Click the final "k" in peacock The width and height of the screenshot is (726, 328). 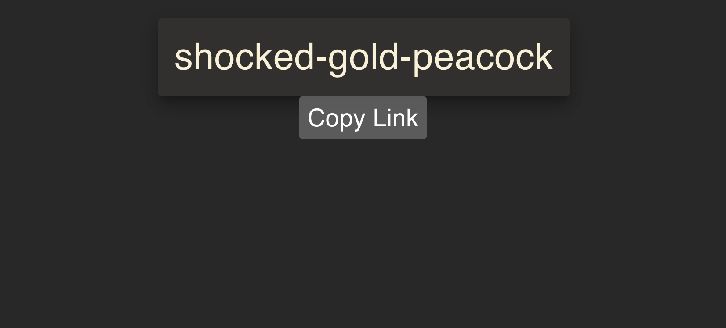[544, 57]
